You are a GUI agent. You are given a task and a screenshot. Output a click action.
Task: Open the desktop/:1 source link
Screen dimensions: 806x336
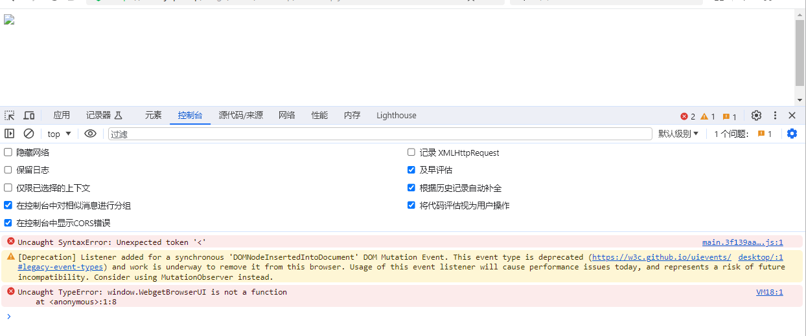pos(761,257)
